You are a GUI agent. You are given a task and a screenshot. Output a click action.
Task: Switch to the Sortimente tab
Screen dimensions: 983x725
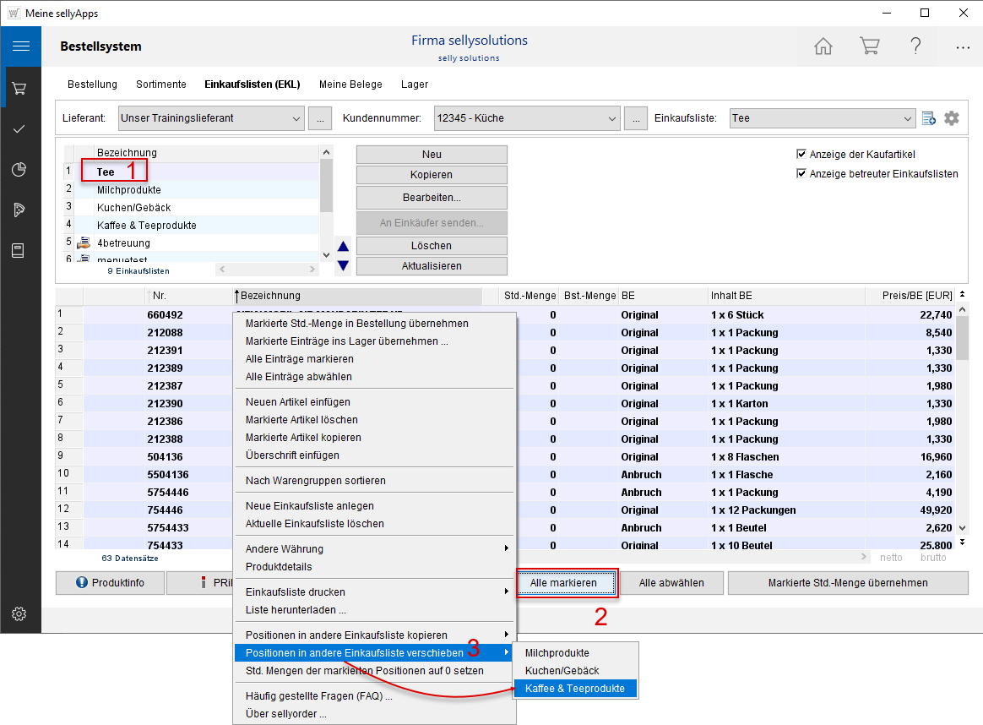pyautogui.click(x=161, y=84)
